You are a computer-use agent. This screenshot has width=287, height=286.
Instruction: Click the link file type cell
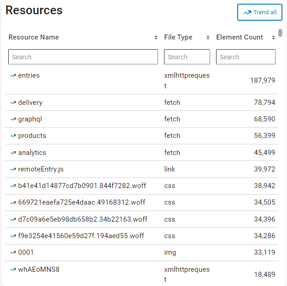pos(170,169)
